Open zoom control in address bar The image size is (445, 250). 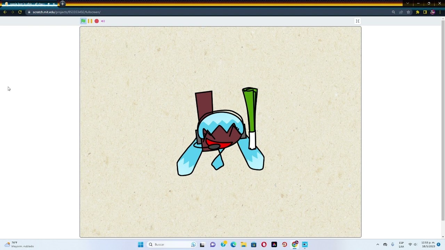click(x=394, y=12)
